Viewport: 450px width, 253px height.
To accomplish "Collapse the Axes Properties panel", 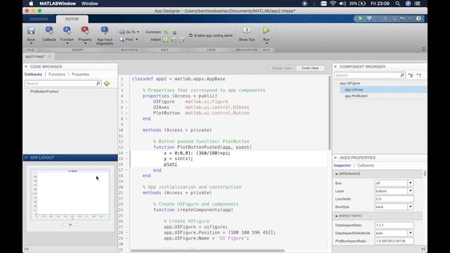I will 335,157.
